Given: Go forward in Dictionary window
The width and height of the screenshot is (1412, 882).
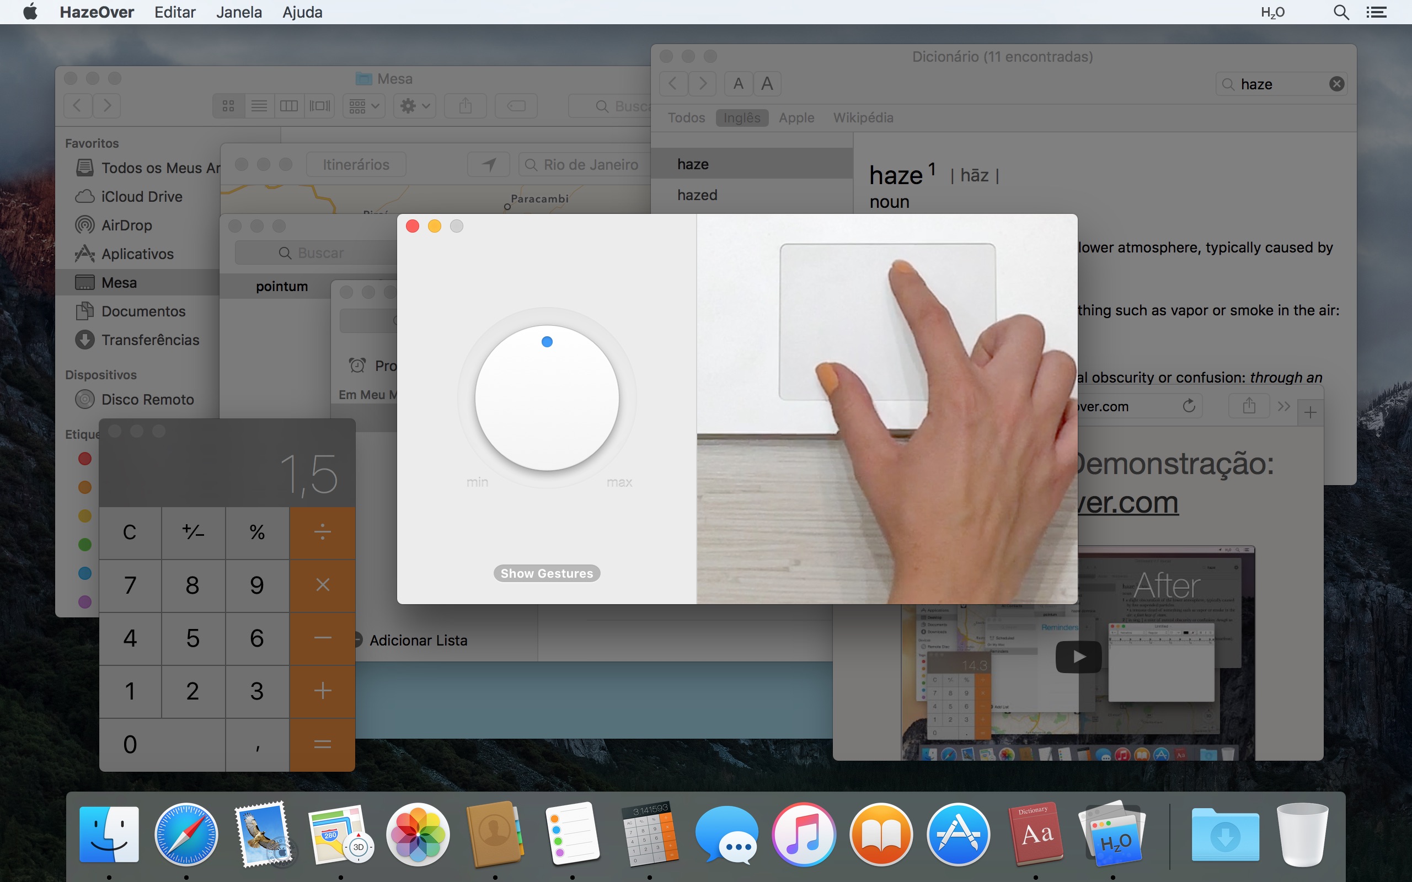Looking at the screenshot, I should (x=703, y=84).
